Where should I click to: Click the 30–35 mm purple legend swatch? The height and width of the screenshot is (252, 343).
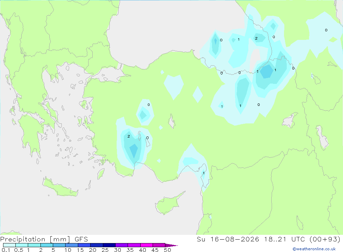click(x=122, y=245)
